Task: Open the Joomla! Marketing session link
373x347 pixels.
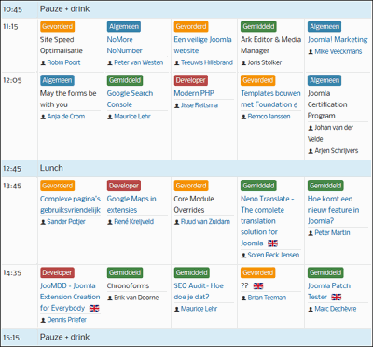Action: (x=338, y=40)
